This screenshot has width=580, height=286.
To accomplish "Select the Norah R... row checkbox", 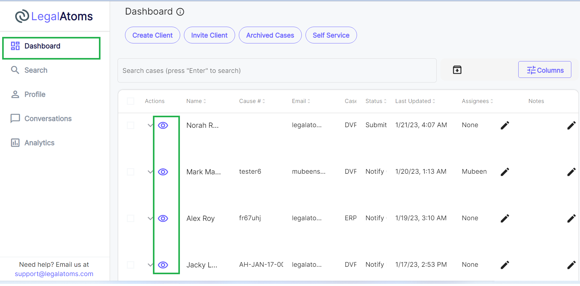I will coord(131,125).
